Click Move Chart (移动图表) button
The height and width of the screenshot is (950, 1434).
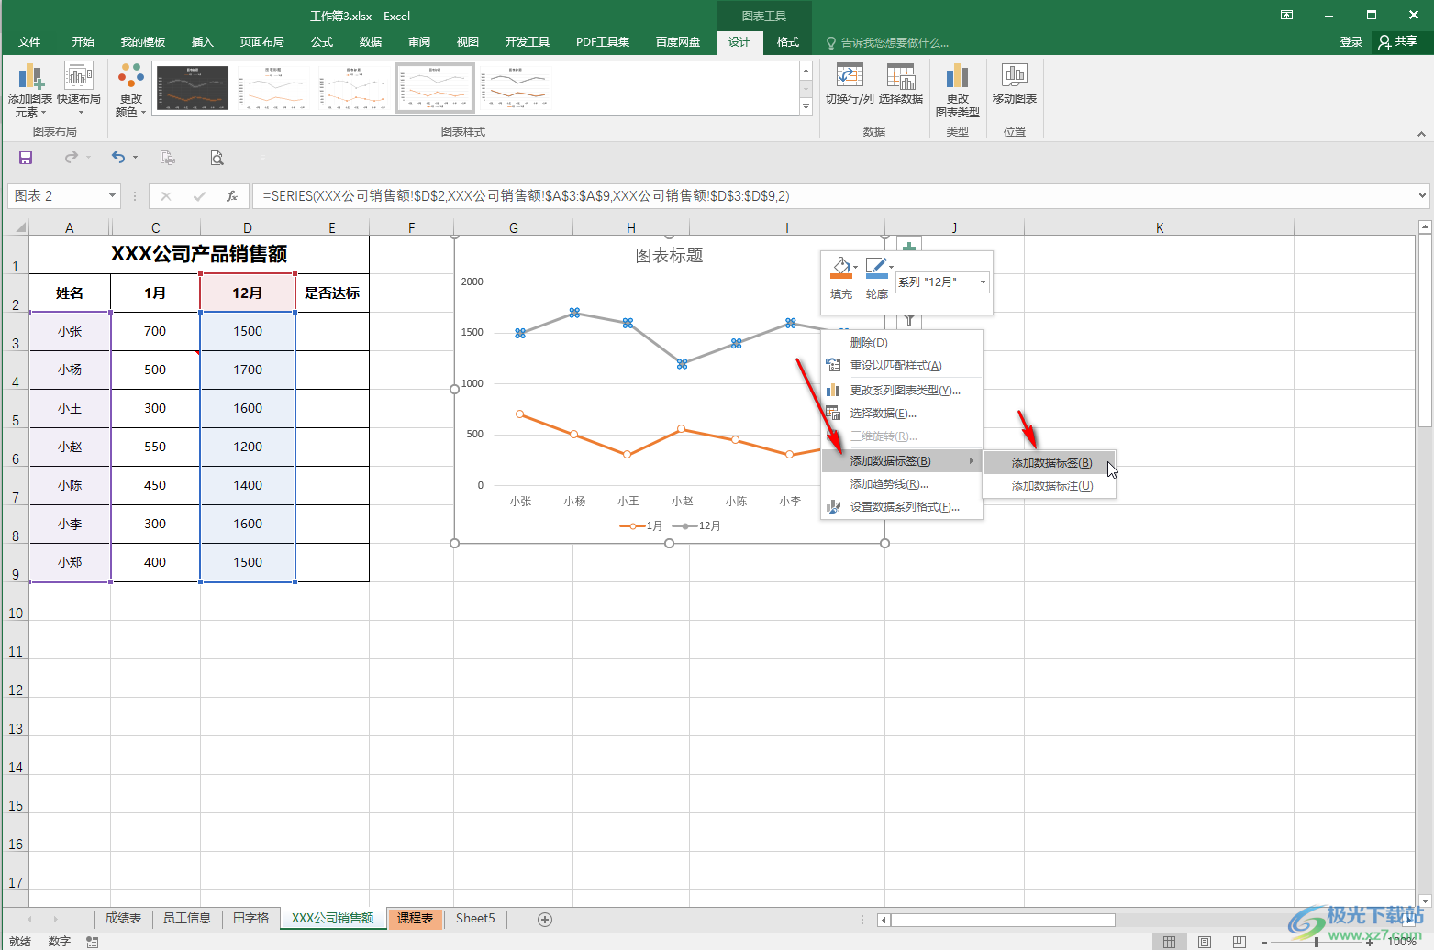1015,84
